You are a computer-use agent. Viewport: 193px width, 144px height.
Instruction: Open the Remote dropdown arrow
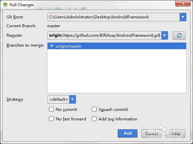[164, 35]
